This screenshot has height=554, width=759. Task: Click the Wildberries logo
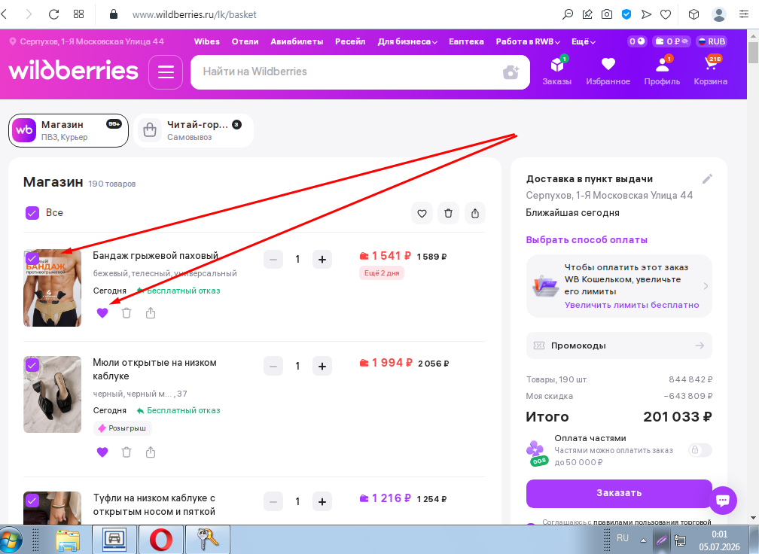[74, 71]
